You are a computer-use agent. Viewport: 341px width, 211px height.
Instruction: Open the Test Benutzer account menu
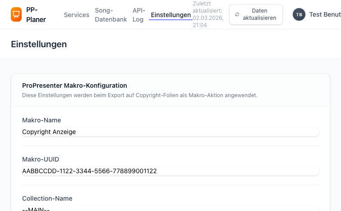point(325,14)
